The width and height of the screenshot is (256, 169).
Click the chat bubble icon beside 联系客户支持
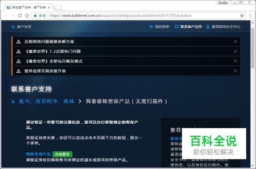tap(177, 27)
